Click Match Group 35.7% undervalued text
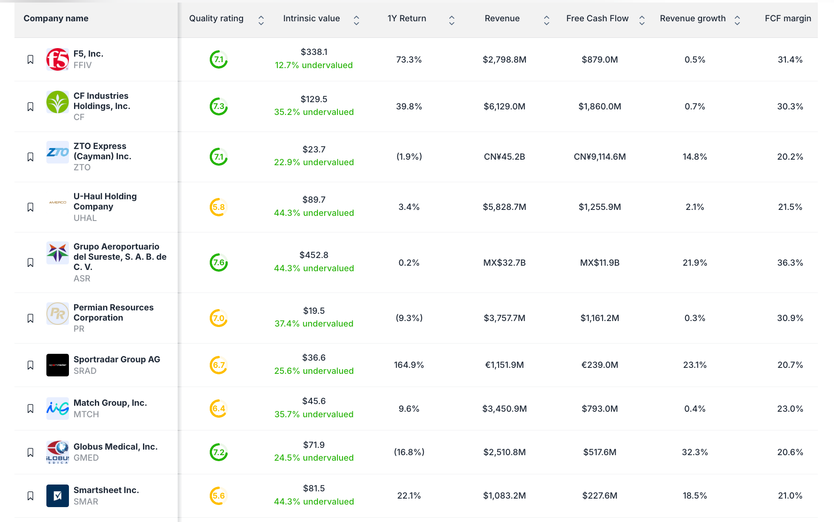The height and width of the screenshot is (522, 834). 314,414
